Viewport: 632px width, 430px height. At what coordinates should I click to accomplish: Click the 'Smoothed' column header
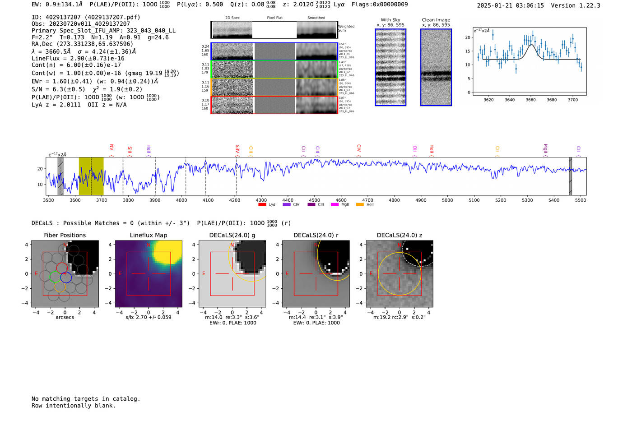point(316,18)
